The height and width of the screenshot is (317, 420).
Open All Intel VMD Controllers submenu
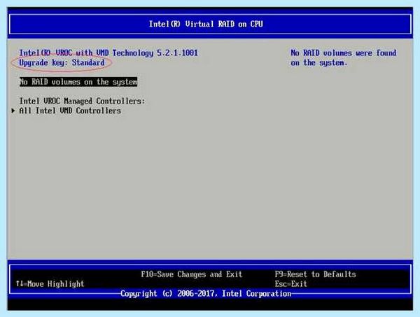(70, 111)
